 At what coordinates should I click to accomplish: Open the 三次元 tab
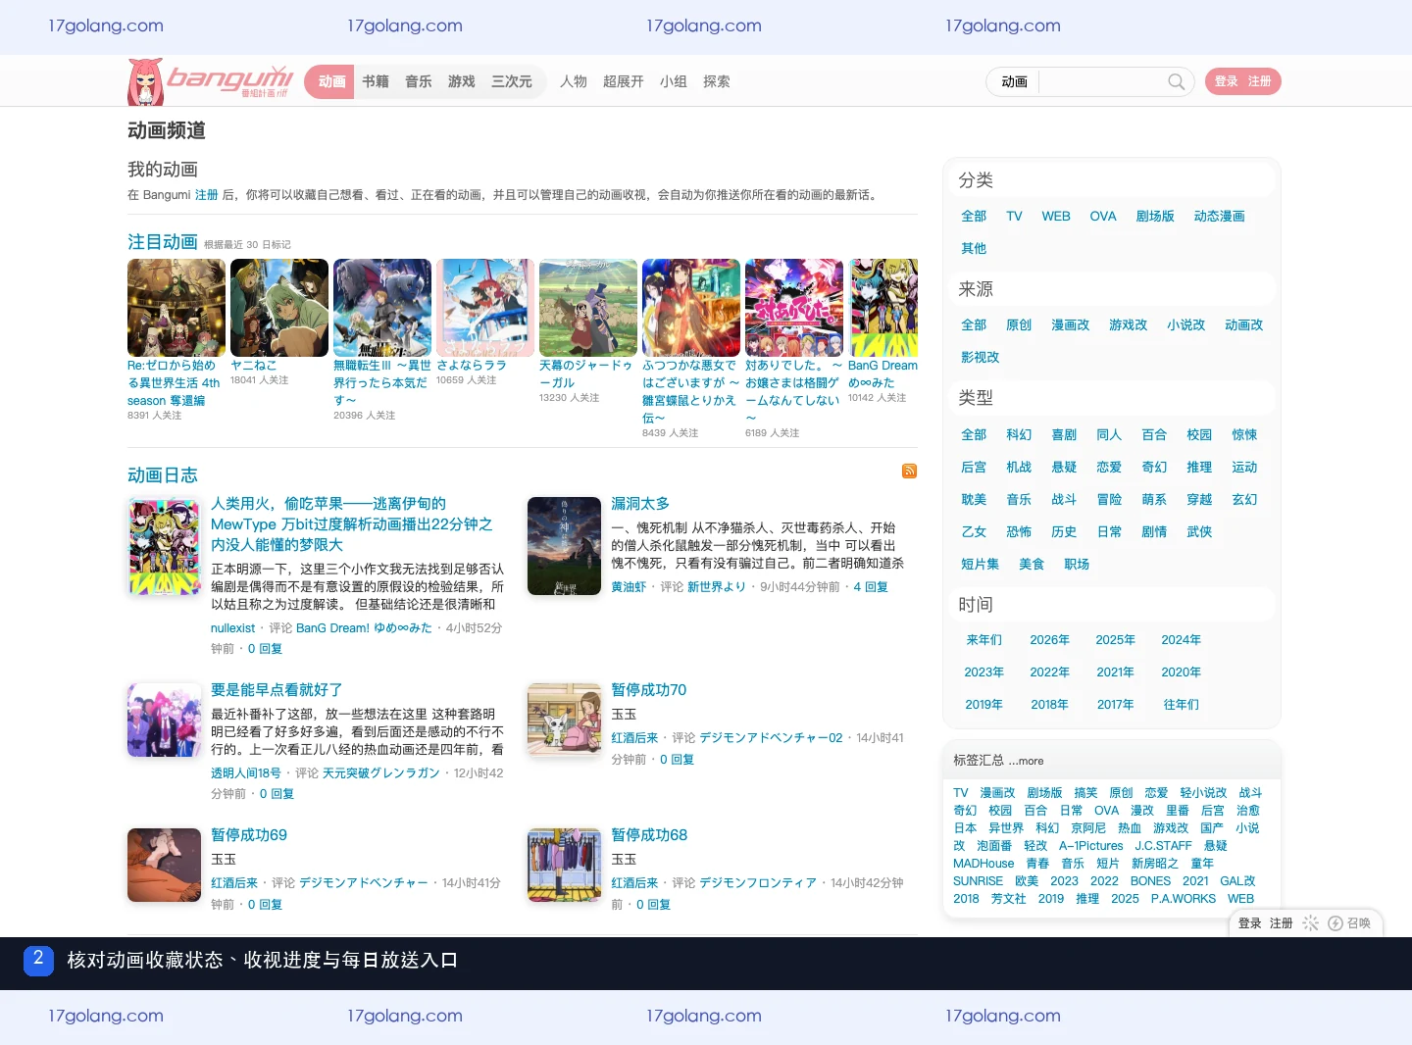pyautogui.click(x=512, y=81)
